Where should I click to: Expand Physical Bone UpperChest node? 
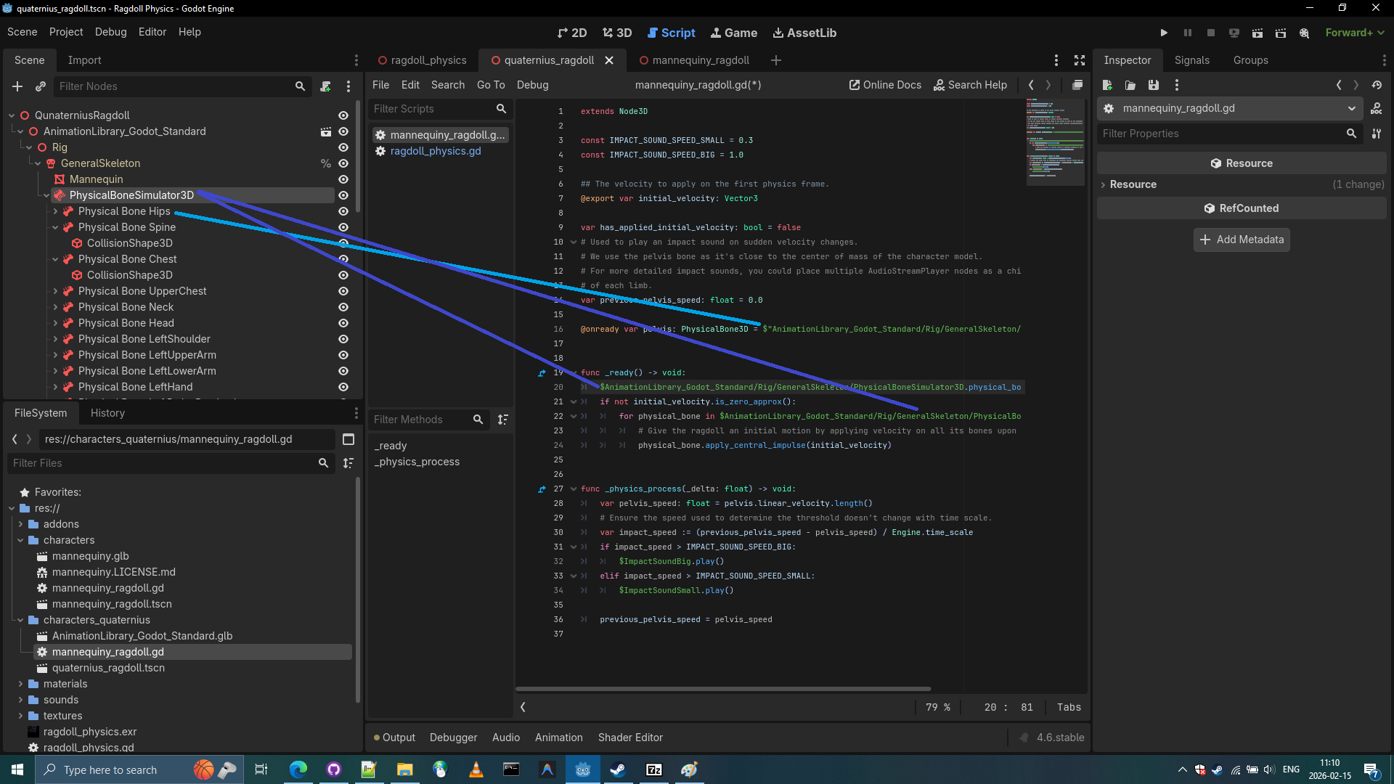(x=55, y=291)
